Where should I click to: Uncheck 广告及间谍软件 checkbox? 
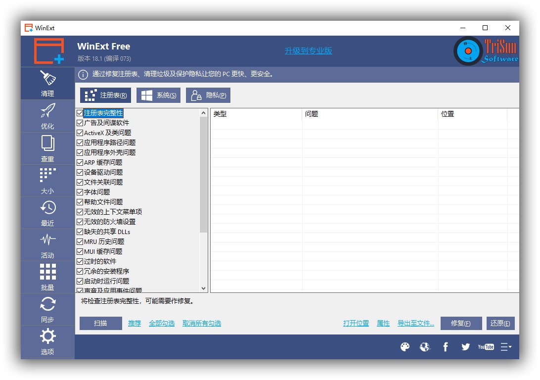80,123
